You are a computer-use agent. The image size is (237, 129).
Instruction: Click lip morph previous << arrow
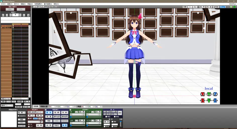pos(87,114)
